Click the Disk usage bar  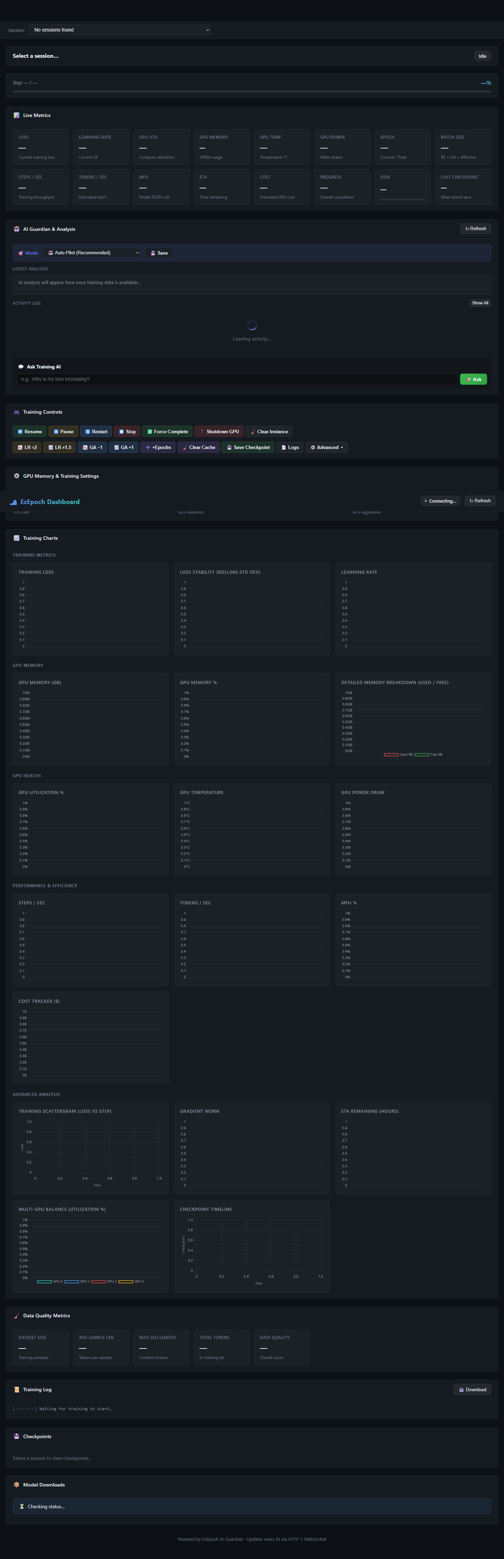point(402,199)
